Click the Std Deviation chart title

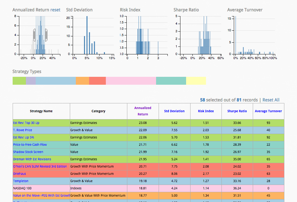tap(79, 10)
